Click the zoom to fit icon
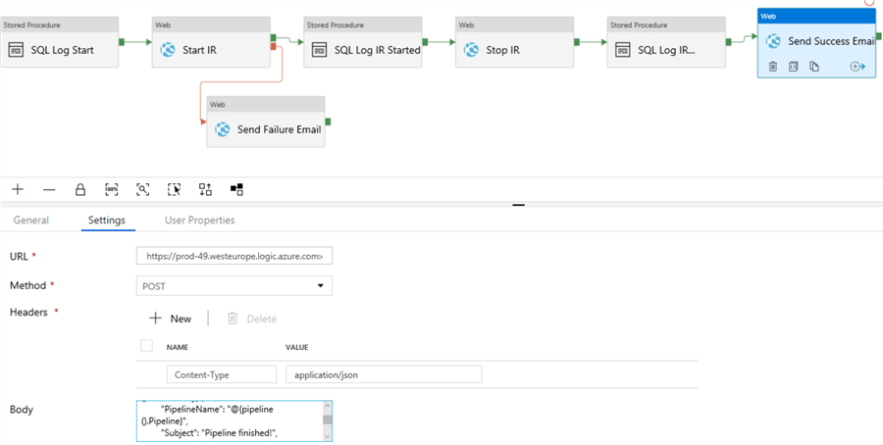883x445 pixels. (143, 189)
